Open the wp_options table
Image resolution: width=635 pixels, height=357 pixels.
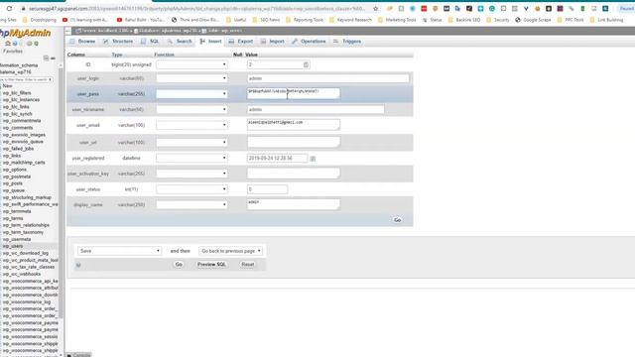[x=15, y=170]
